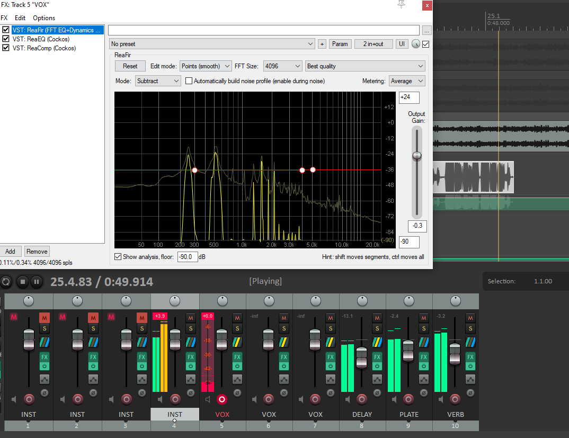Disable the ReaComp plugin checkbox
The width and height of the screenshot is (569, 438).
[6, 48]
